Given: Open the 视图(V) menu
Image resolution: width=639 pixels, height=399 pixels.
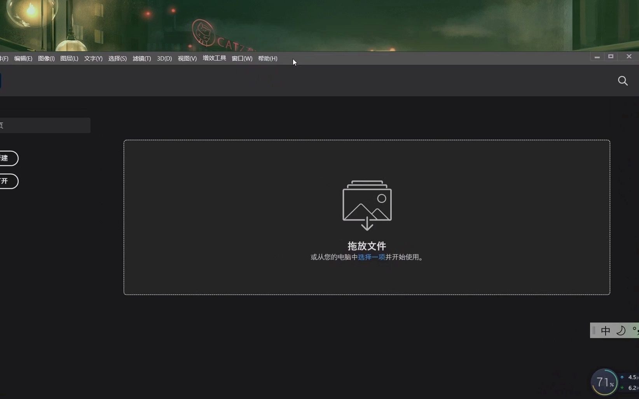Looking at the screenshot, I should point(187,58).
